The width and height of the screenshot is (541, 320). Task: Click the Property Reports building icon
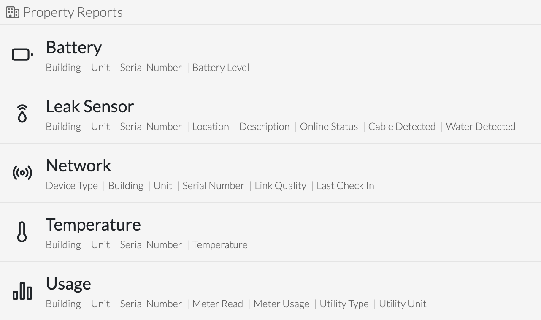[x=13, y=13]
